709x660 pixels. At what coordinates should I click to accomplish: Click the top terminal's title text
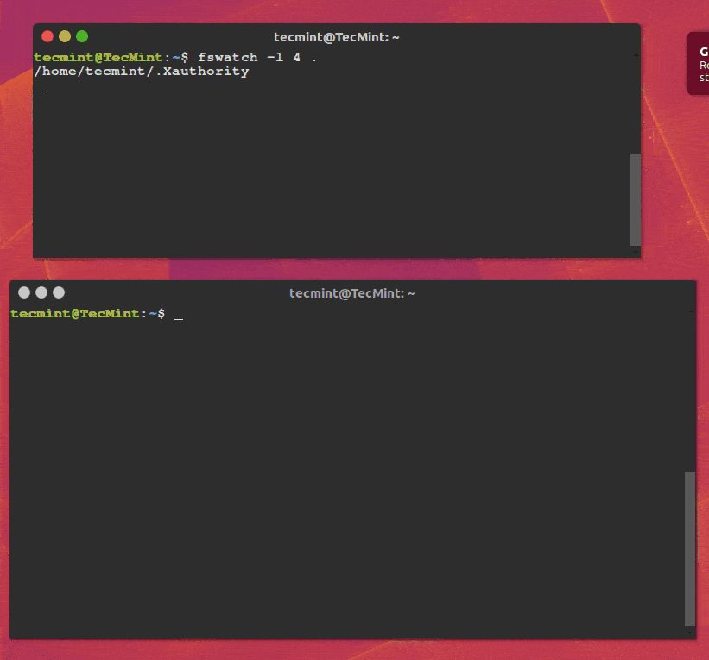coord(336,37)
